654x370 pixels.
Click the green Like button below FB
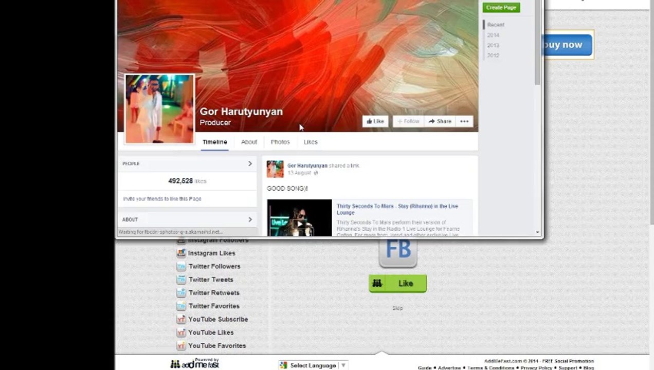click(x=397, y=283)
